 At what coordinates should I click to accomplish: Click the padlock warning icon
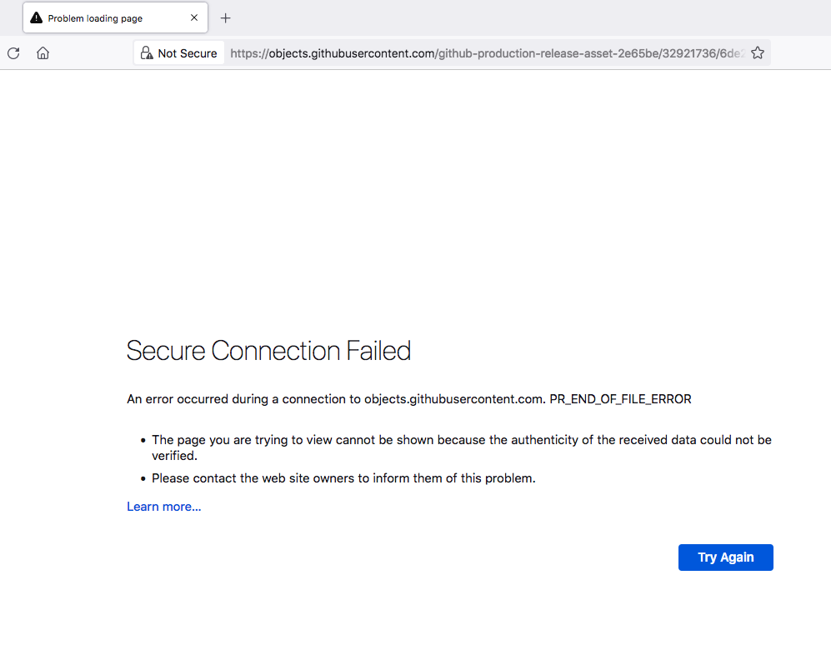pos(147,53)
